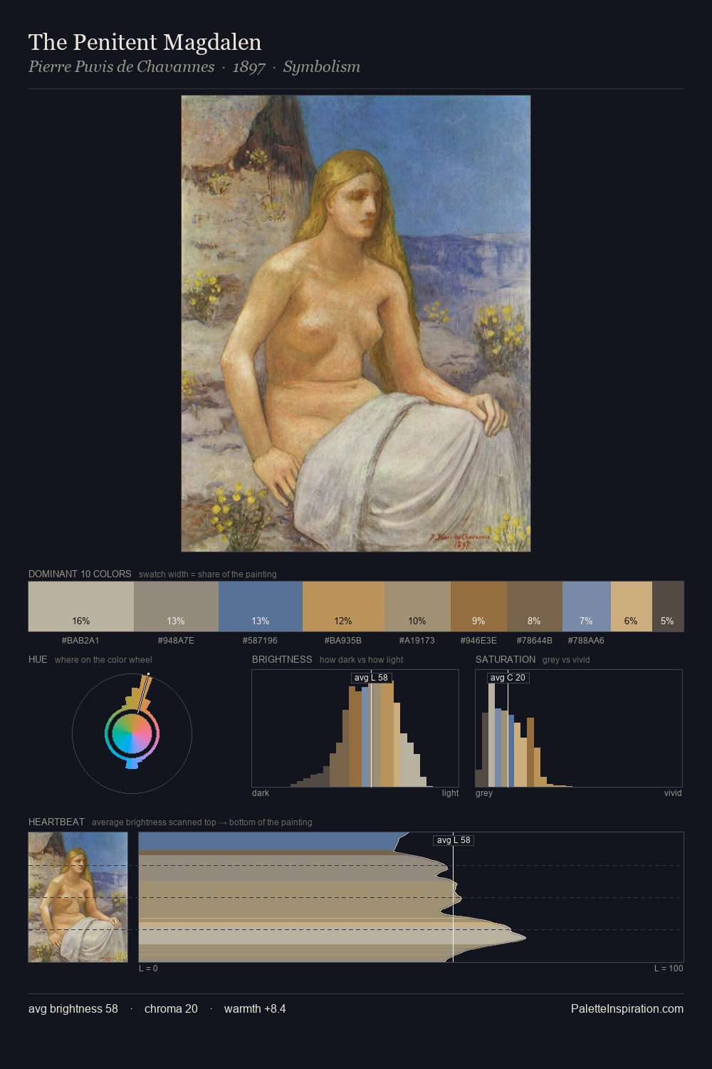712x1069 pixels.
Task: Pick the 13% blue swatch #587196
Action: [x=261, y=606]
